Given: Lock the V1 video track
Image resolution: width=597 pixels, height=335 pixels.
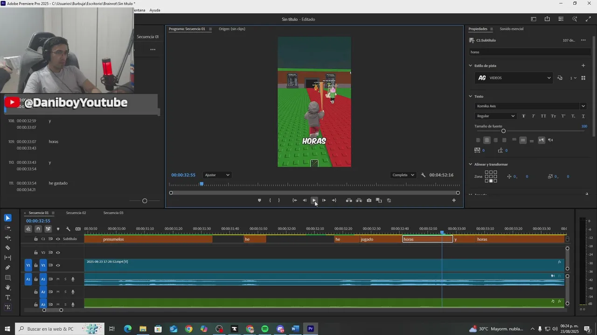Looking at the screenshot, I should tap(36, 265).
